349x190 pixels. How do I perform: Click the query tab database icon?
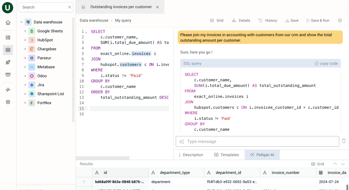[x=83, y=7]
